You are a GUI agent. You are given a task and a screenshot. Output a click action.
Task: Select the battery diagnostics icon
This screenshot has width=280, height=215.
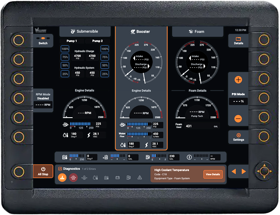[118, 177]
